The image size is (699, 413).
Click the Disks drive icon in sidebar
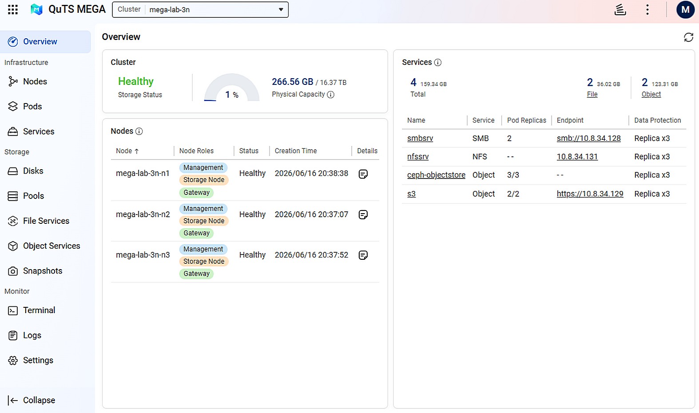(13, 171)
